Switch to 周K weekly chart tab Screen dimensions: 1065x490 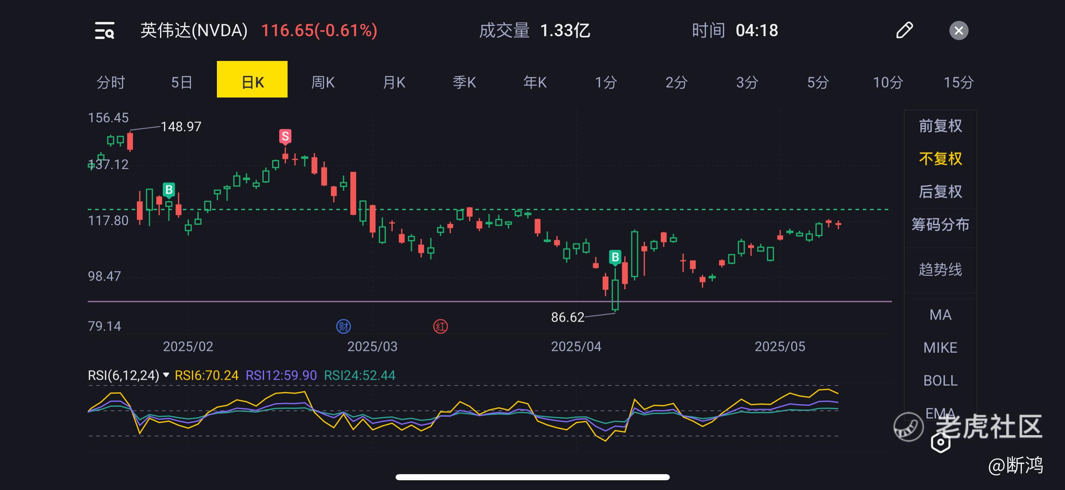pyautogui.click(x=323, y=82)
